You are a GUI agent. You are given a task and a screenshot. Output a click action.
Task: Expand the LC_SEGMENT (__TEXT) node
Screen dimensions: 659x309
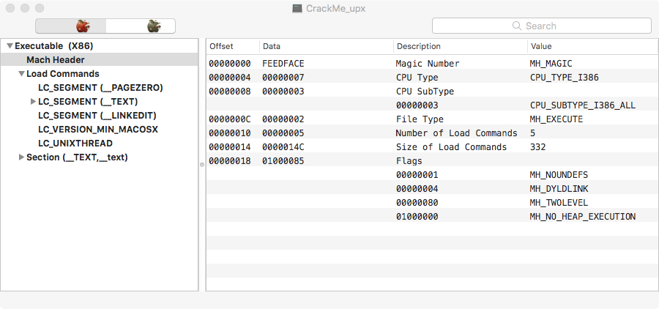(x=33, y=102)
